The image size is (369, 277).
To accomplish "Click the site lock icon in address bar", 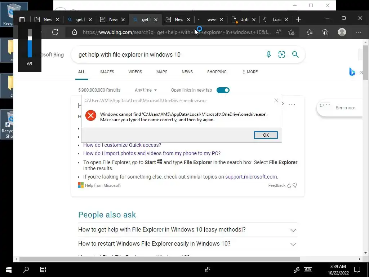I will tap(75, 32).
